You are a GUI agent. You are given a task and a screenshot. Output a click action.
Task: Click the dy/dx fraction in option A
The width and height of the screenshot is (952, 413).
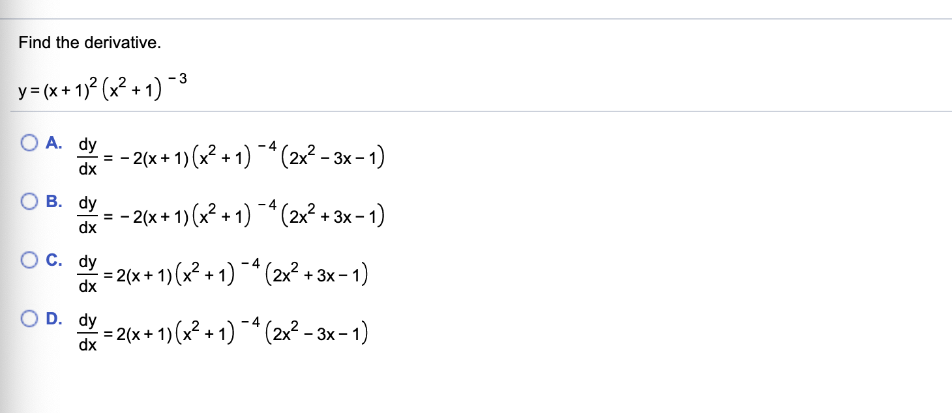[x=87, y=156]
